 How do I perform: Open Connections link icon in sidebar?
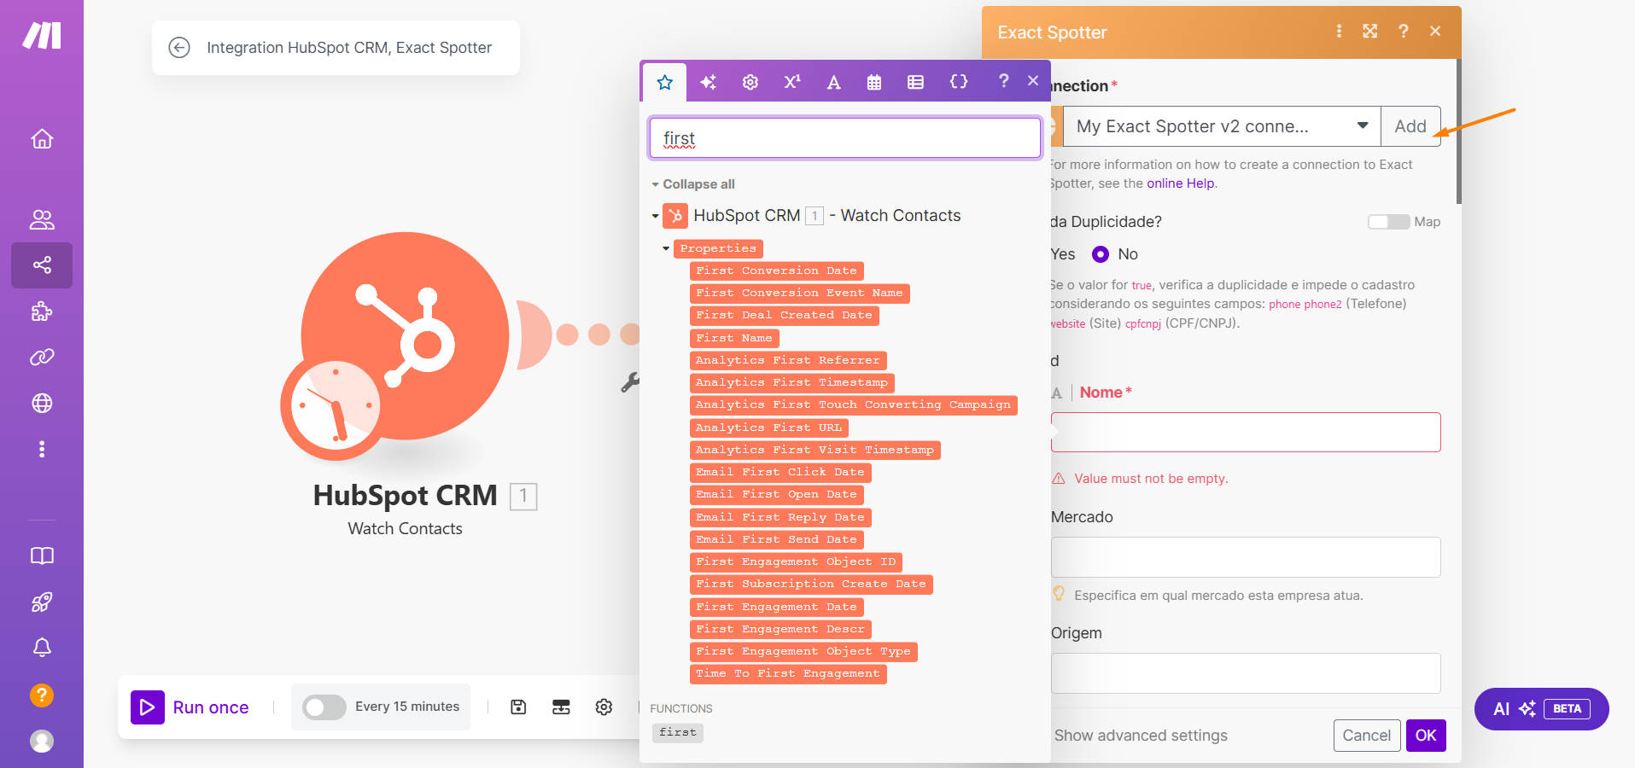pos(42,357)
